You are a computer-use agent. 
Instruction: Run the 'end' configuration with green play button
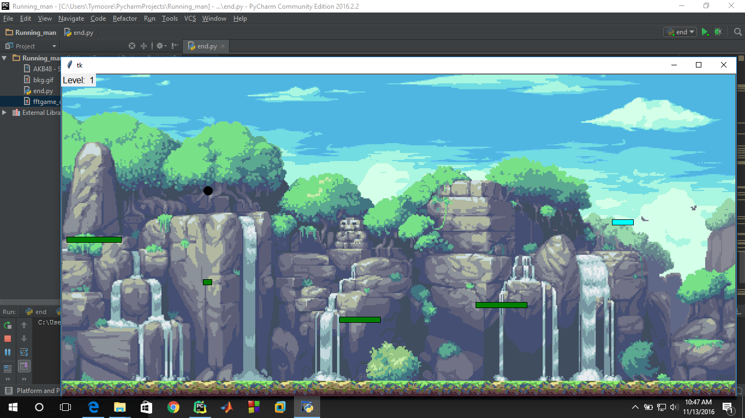pos(705,32)
